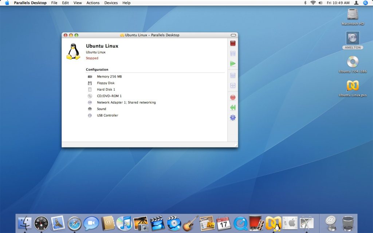Open Finder from the Dock
Viewport: 373px width, 233px height.
coord(25,223)
